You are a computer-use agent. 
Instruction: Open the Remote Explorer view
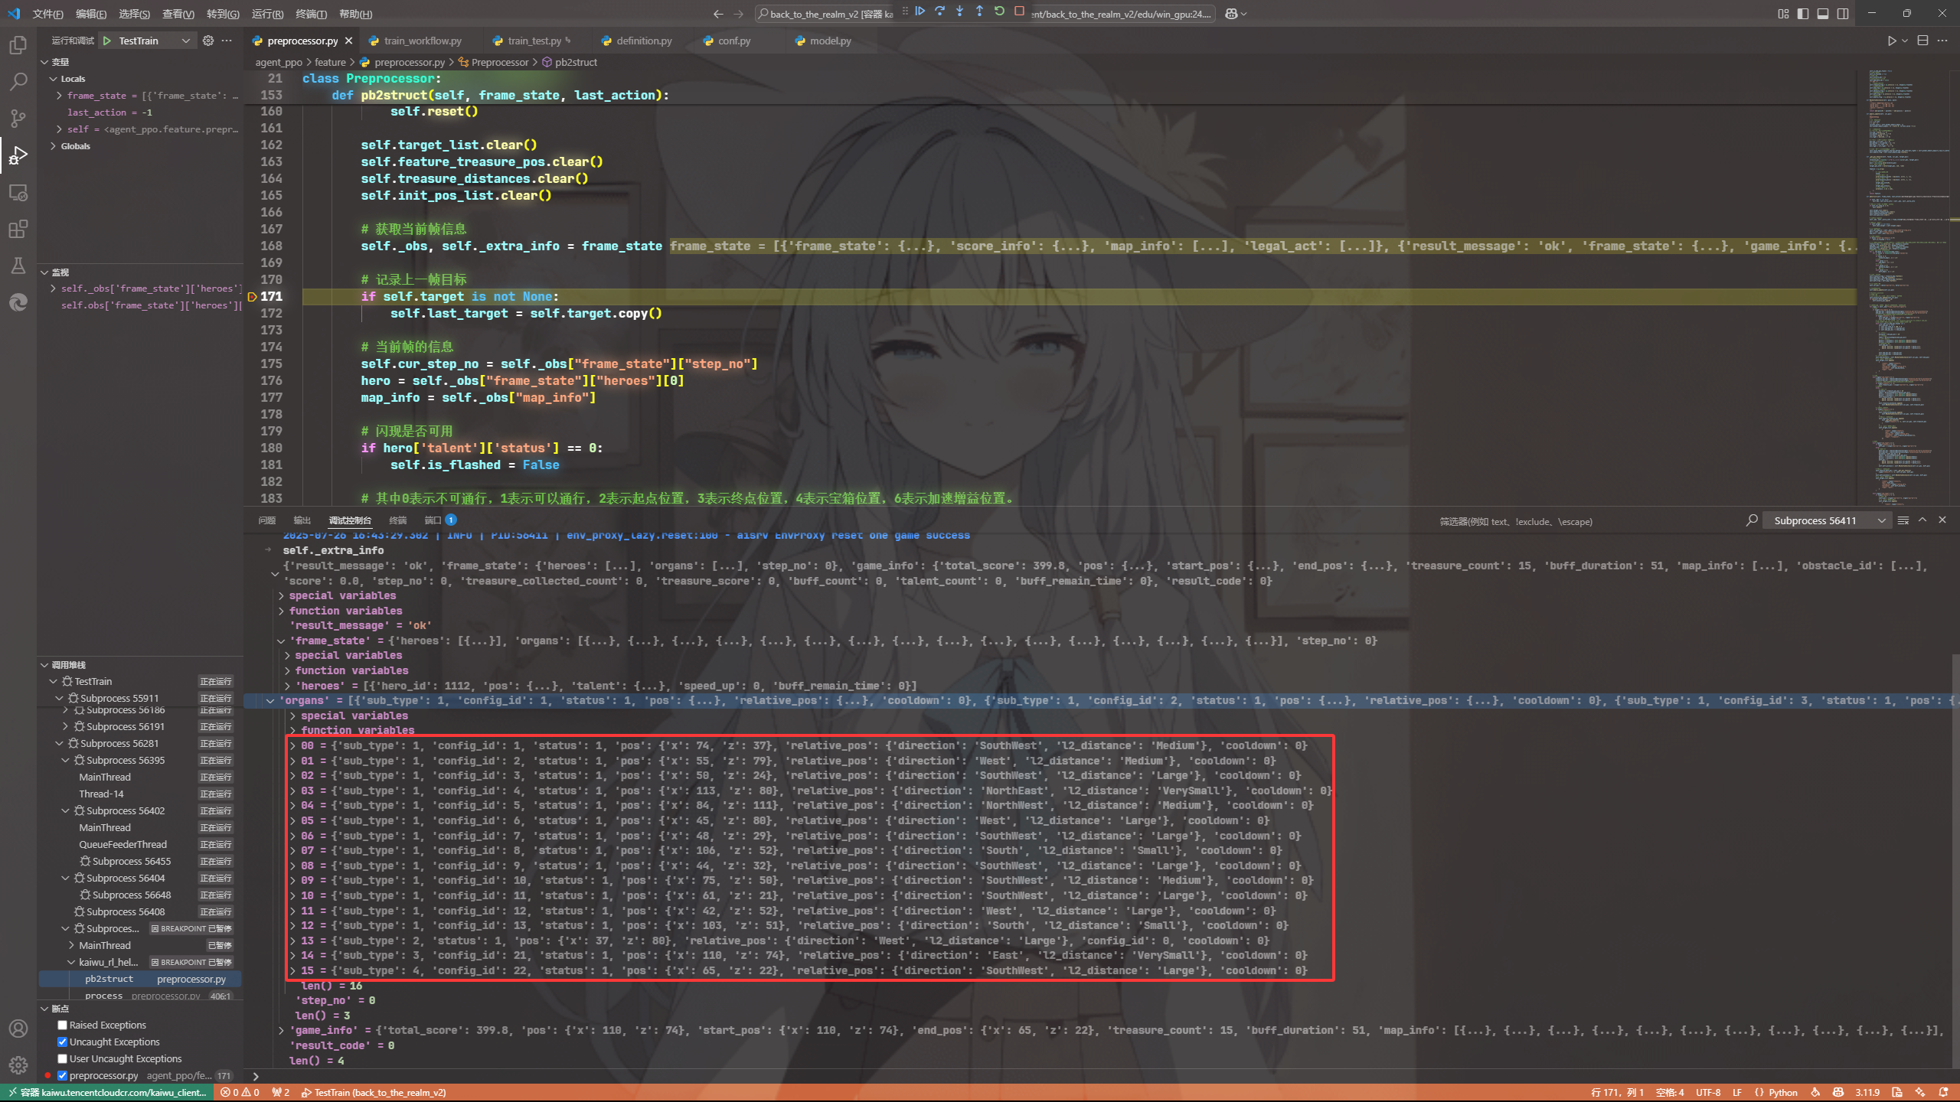(x=18, y=192)
